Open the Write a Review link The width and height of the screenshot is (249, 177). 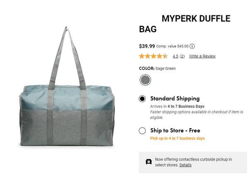pos(202,56)
